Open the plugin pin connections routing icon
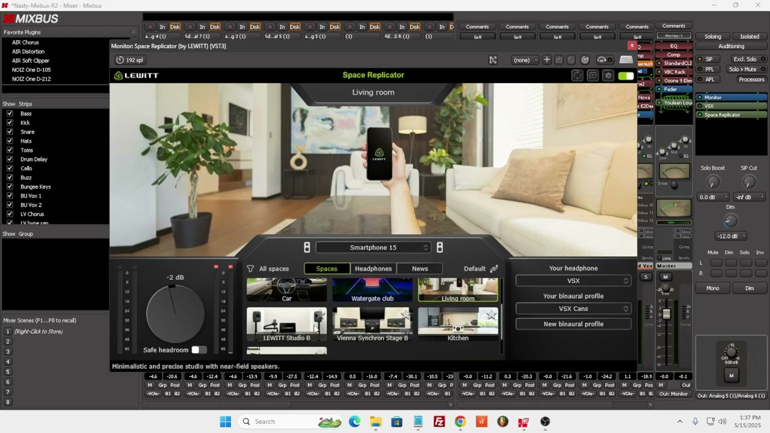This screenshot has height=433, width=770. point(493,60)
